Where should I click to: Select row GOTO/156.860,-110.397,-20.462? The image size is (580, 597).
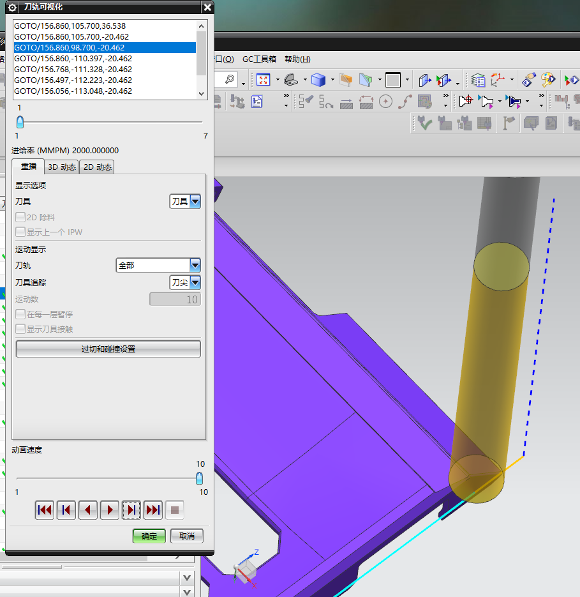click(x=105, y=58)
